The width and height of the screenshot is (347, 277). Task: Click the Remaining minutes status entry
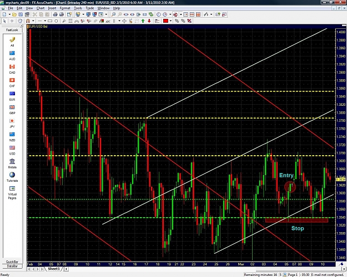click(260, 275)
